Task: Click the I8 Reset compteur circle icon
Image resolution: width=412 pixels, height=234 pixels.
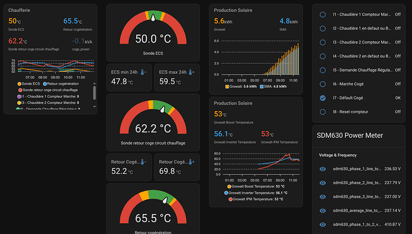Action: [322, 112]
